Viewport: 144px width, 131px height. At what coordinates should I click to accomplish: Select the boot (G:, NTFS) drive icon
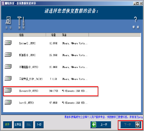tap(8, 102)
